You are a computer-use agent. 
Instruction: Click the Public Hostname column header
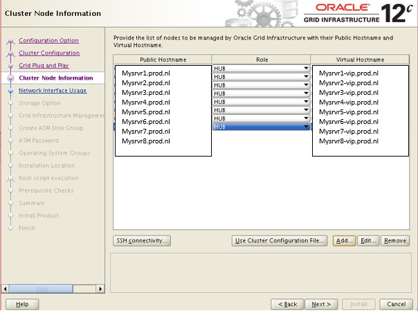162,60
